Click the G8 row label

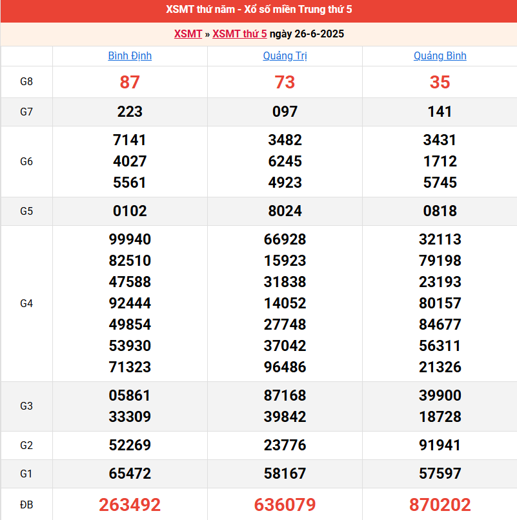[x=26, y=82]
